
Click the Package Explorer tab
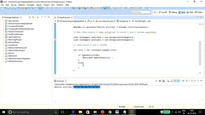[x=12, y=17]
